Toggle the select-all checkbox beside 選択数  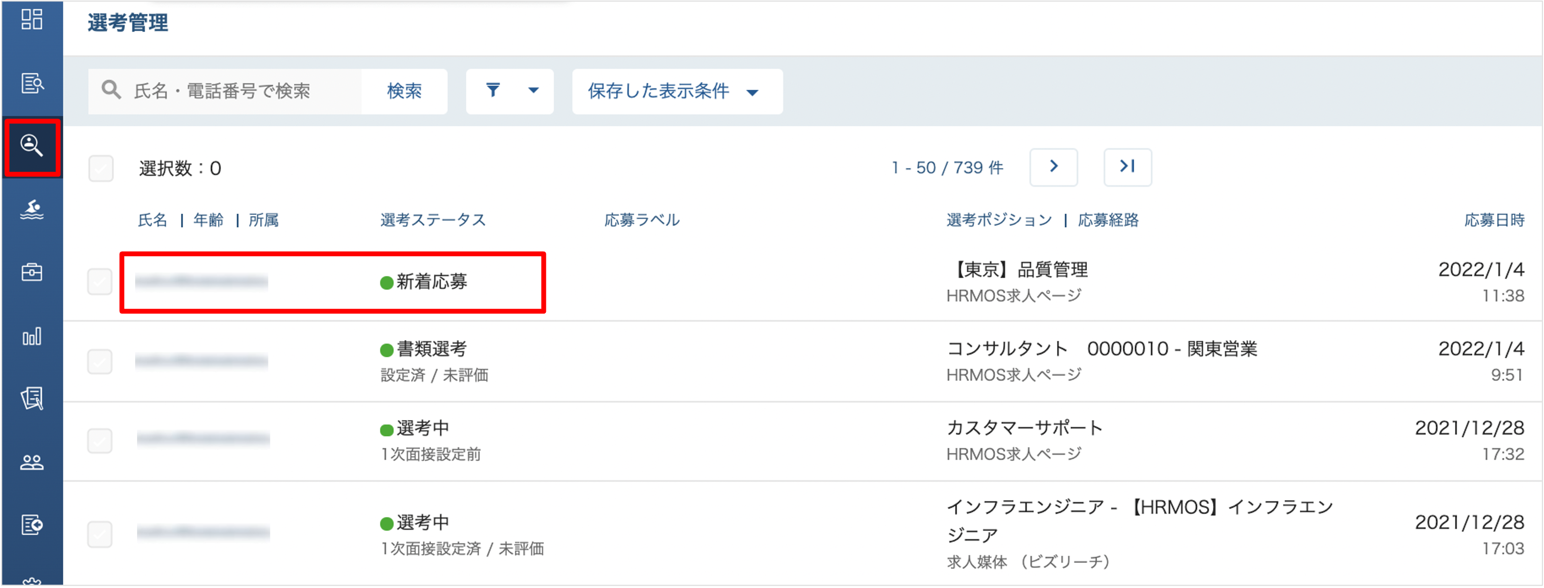(x=101, y=168)
